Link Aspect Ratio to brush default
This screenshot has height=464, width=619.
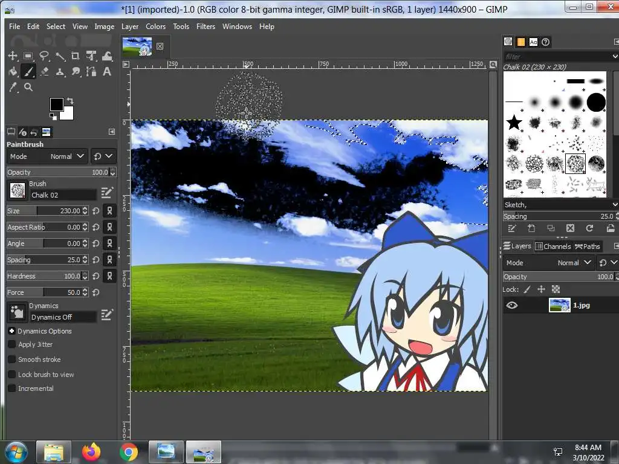110,227
